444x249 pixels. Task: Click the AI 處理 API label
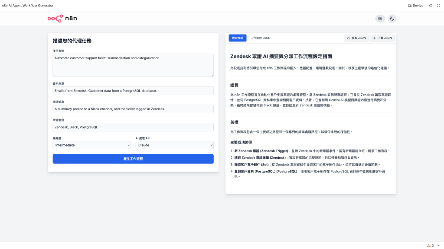pos(143,138)
